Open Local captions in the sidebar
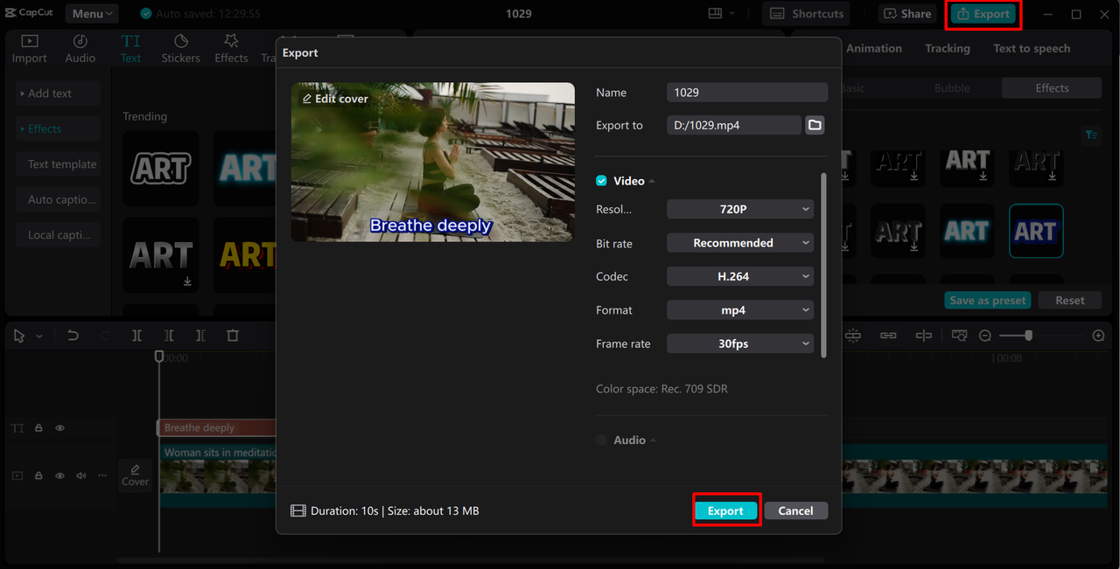This screenshot has width=1120, height=569. pos(58,234)
